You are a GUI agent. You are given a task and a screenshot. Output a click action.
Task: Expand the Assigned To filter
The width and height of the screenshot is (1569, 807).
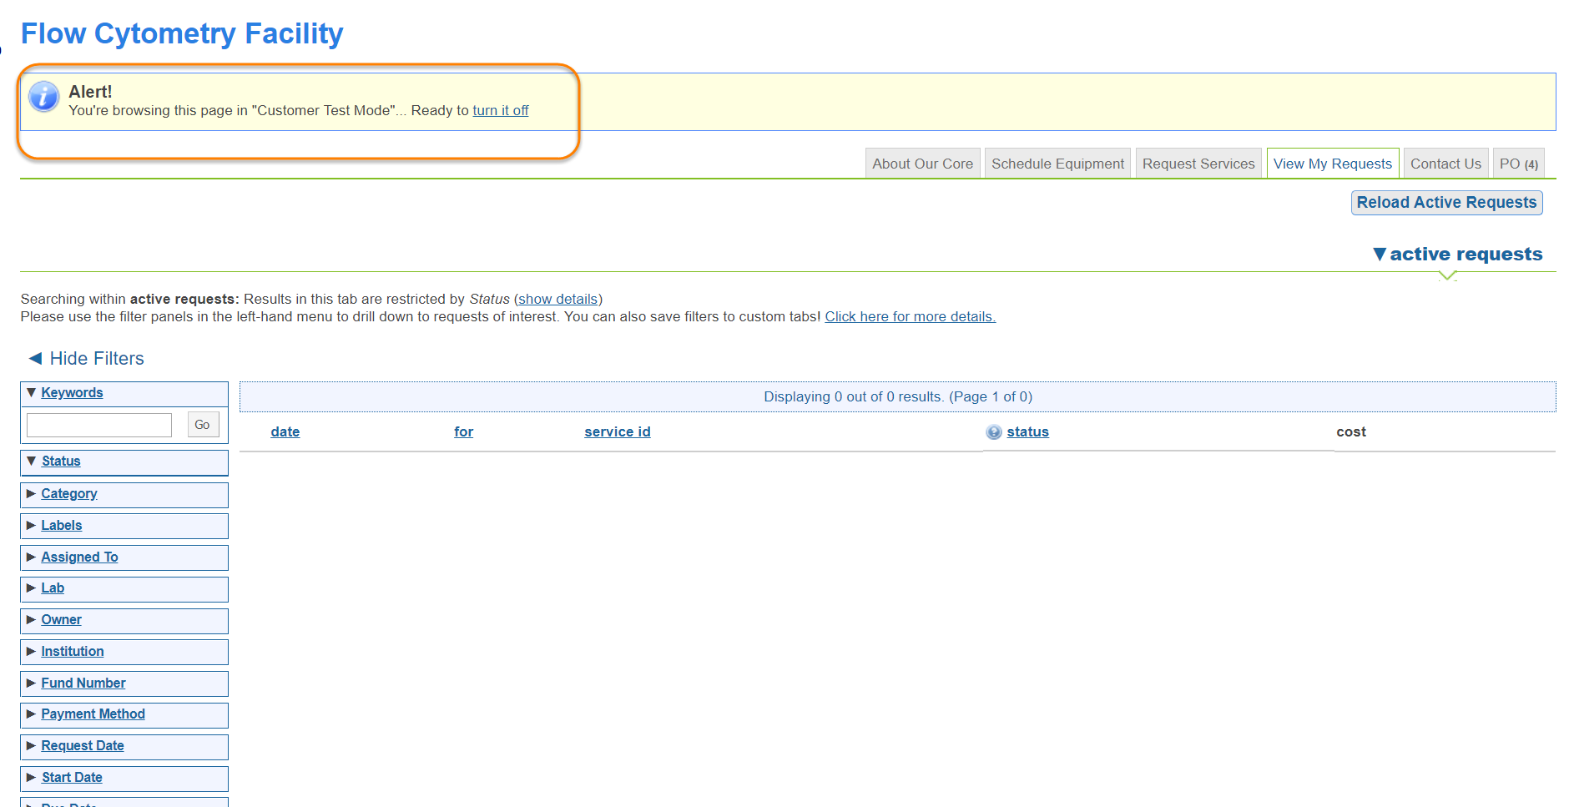[32, 557]
